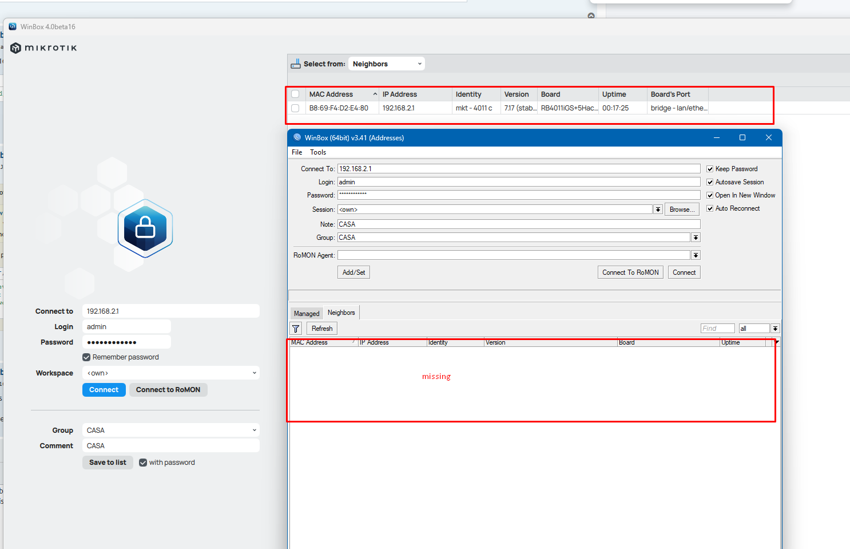Click the blue Connect button in WinBox 4
This screenshot has height=549, width=850.
click(x=104, y=390)
